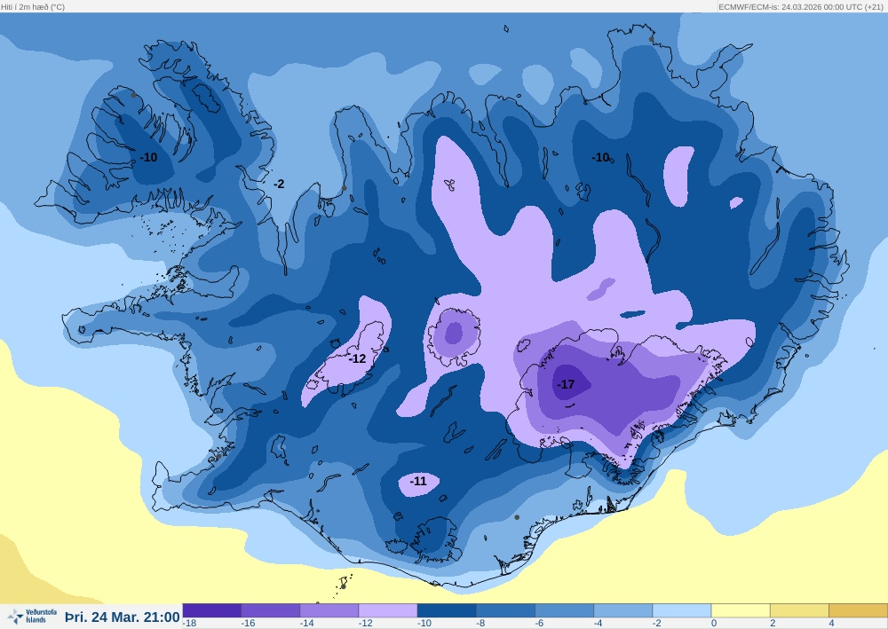The height and width of the screenshot is (629, 888).
Task: Click the -2 temperature label on the map
Action: click(279, 185)
